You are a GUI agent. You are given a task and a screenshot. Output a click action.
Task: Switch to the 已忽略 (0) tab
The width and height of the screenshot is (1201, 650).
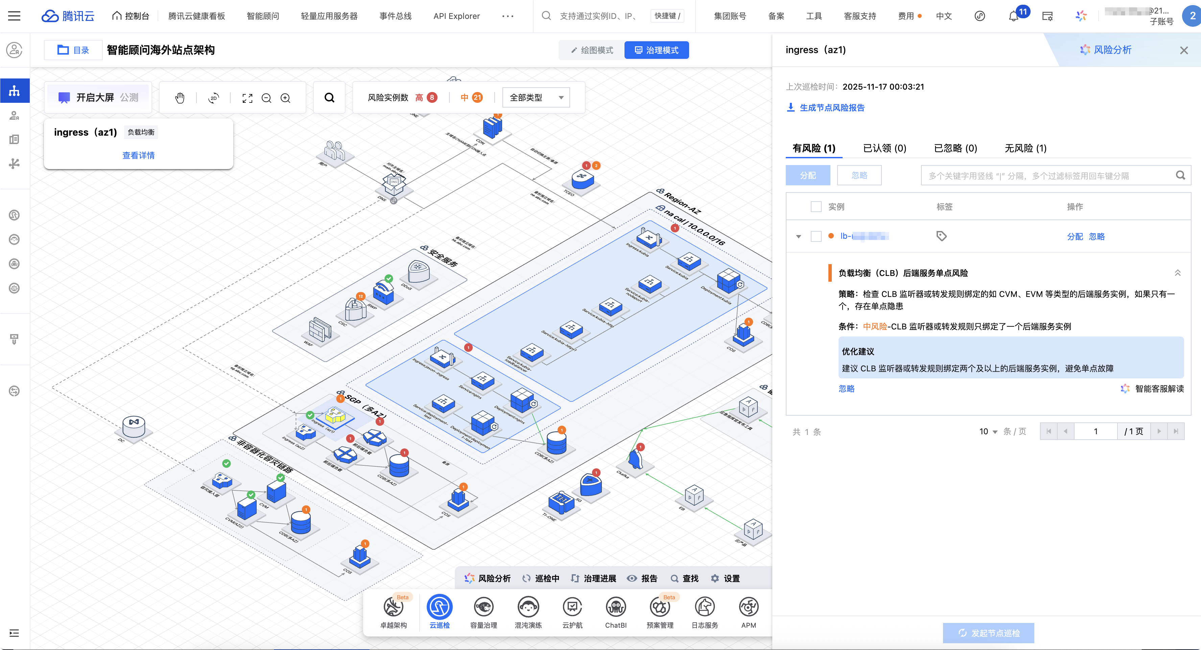[x=955, y=148]
